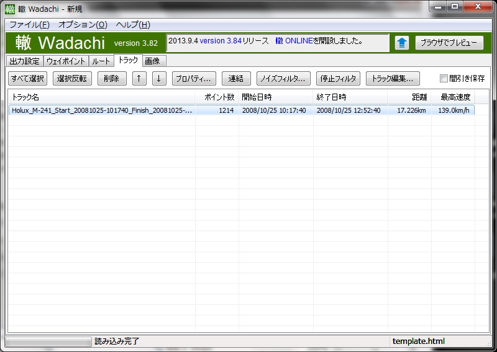The width and height of the screenshot is (497, 352).
Task: Click the 削除 button
Action: [112, 79]
